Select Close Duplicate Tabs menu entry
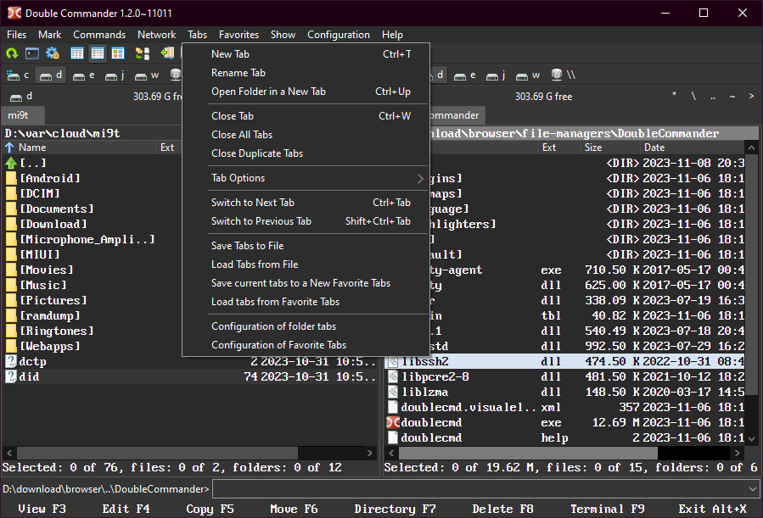763x518 pixels. tap(256, 153)
